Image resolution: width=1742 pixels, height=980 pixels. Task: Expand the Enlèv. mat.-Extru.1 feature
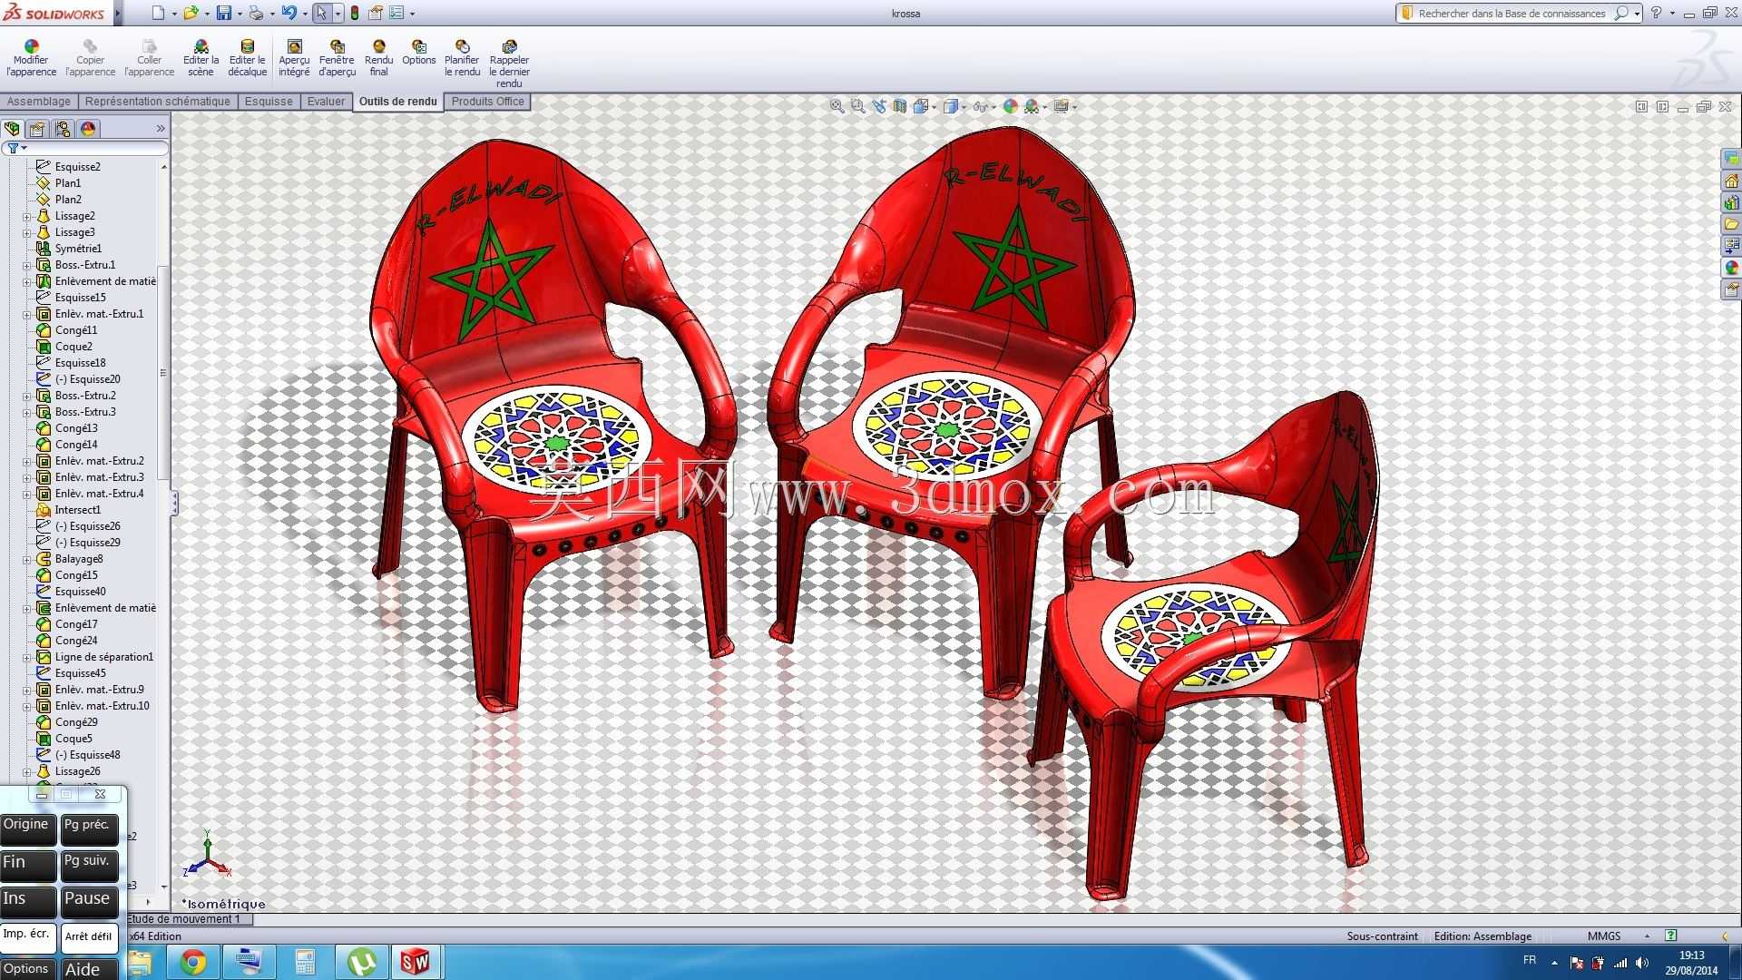(27, 314)
